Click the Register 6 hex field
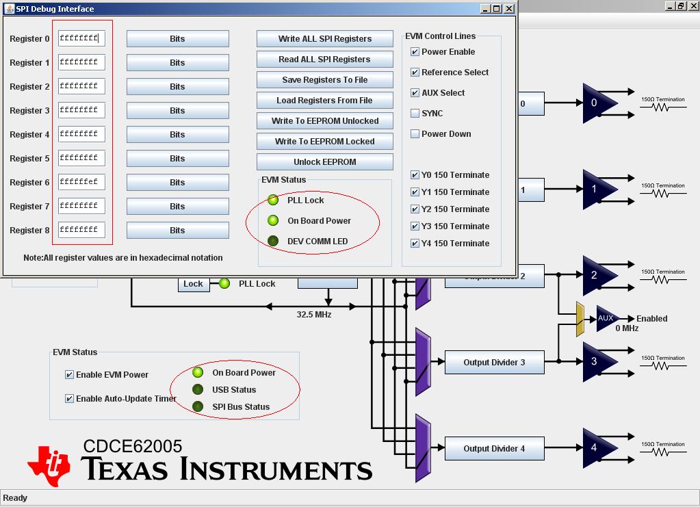 81,182
